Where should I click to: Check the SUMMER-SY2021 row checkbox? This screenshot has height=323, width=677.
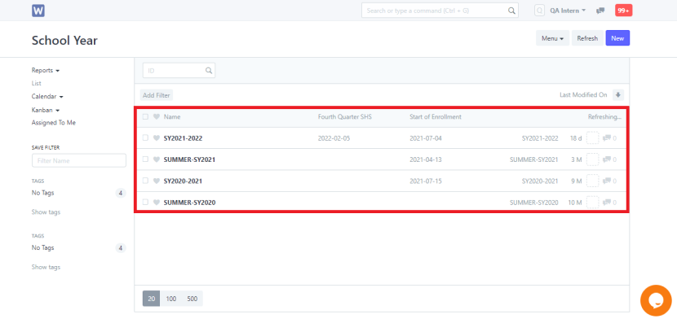coord(145,159)
